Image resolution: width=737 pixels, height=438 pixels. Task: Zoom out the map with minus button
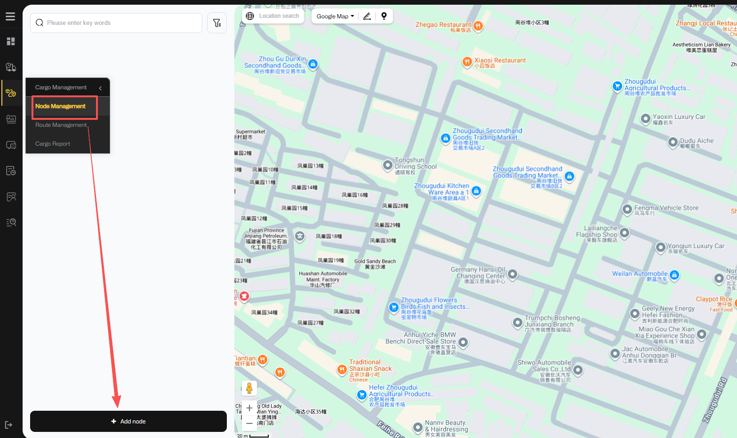click(x=249, y=423)
